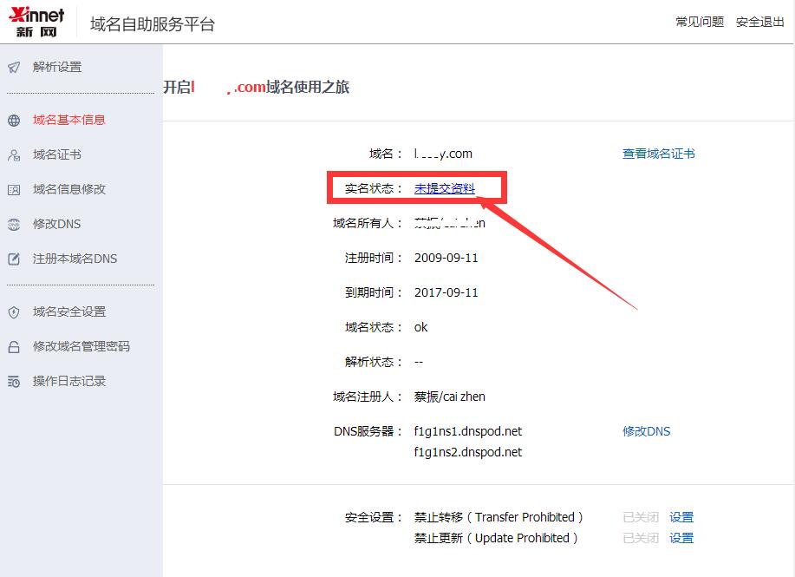
Task: Click 常见问题 link in header
Action: (x=700, y=22)
